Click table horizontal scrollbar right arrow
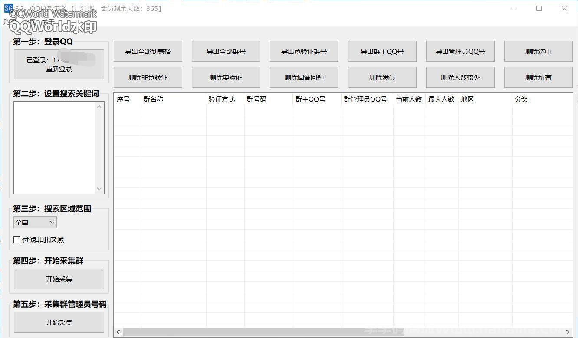This screenshot has height=338, width=578. tap(568, 332)
